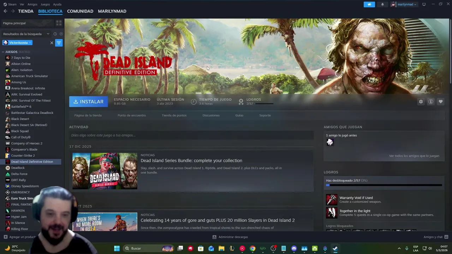Open Dead Island Series Bundle news thumbnail
The width and height of the screenshot is (452, 254).
[105, 171]
